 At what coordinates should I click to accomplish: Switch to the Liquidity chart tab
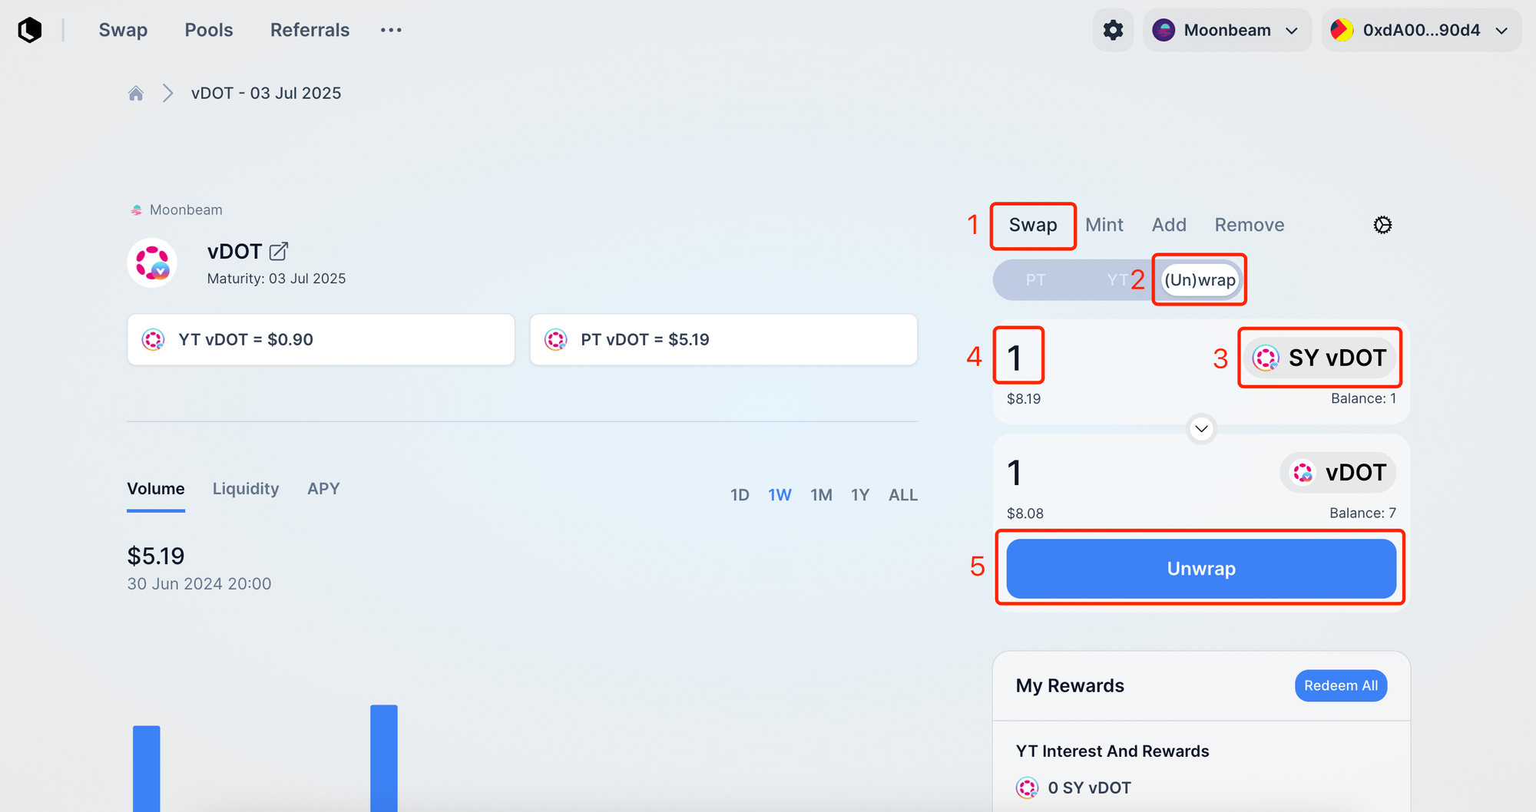[246, 489]
